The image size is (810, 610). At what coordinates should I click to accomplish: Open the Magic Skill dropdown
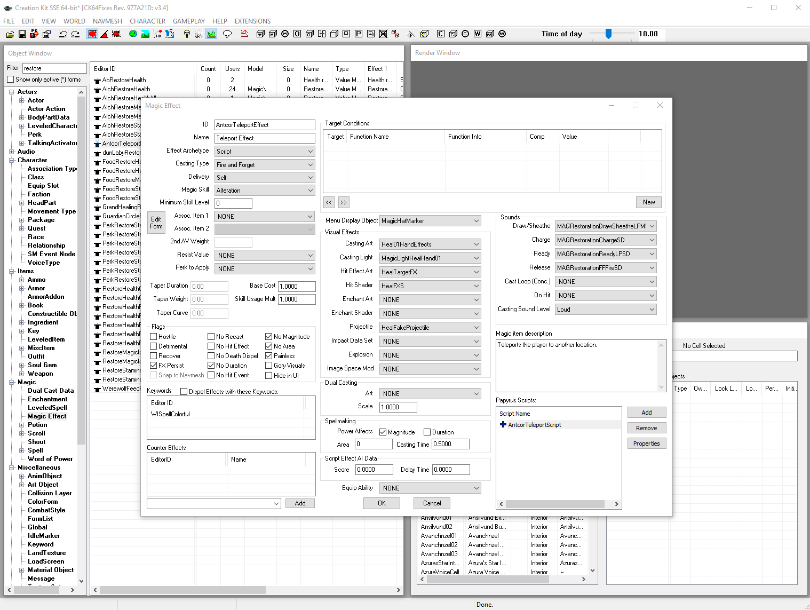(x=265, y=191)
